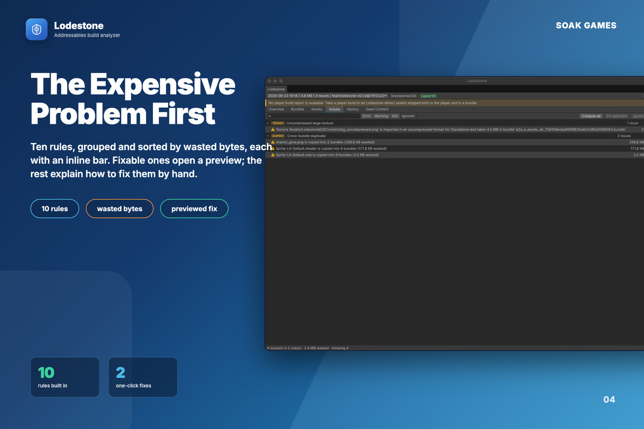
Task: Click the warning icon beside Sprite-Lit-Default.shader
Action: click(273, 149)
